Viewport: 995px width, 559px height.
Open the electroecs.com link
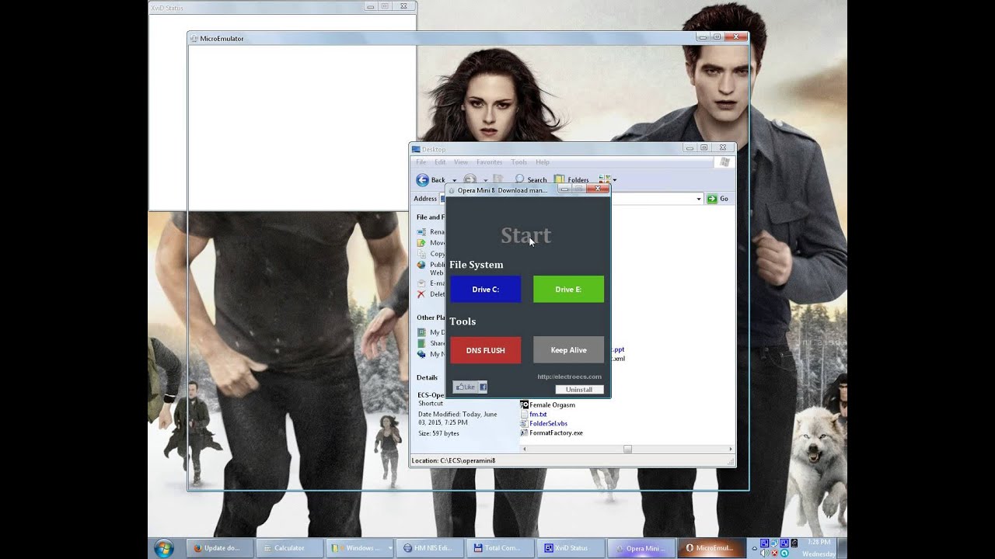coord(569,377)
